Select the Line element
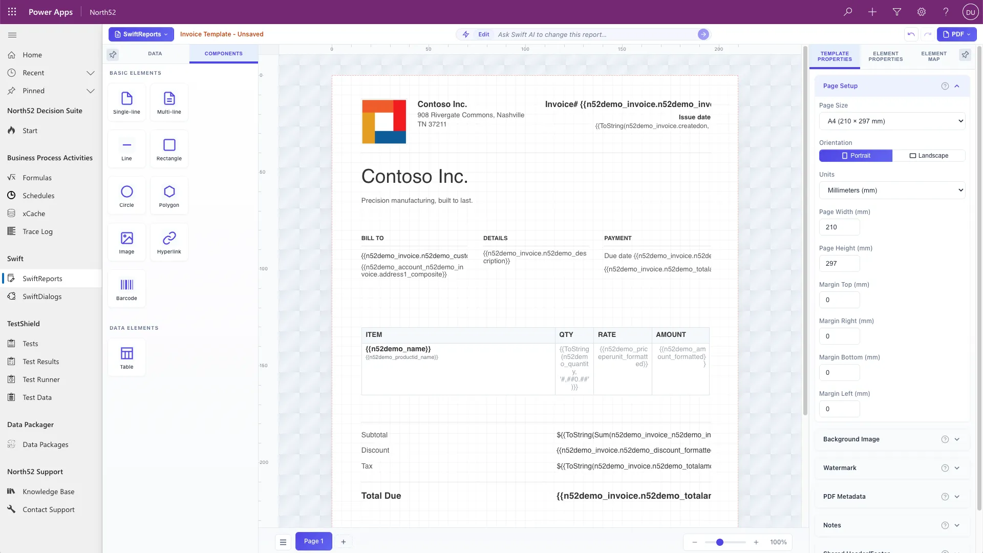 coord(126,149)
